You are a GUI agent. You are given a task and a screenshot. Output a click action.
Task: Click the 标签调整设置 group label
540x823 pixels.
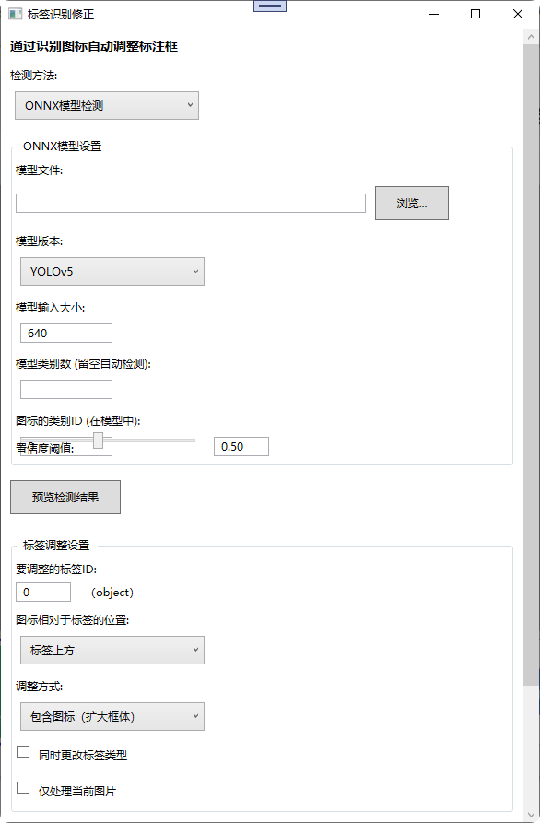tap(55, 545)
